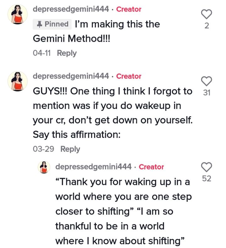The height and width of the screenshot is (248, 226).
Task: Open avatar on the pinned comment
Action: 18,14
